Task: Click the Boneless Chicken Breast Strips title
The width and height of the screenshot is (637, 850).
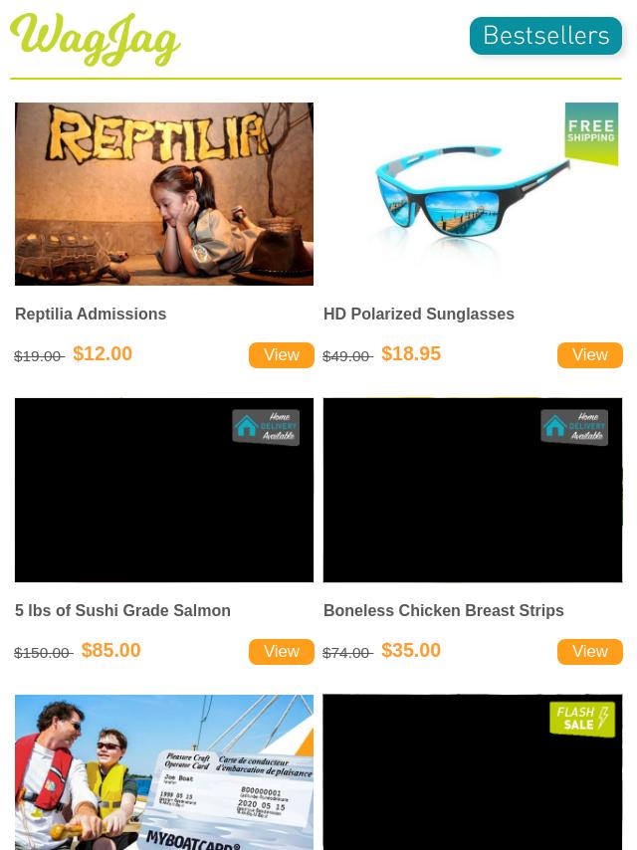Action: pyautogui.click(x=444, y=610)
